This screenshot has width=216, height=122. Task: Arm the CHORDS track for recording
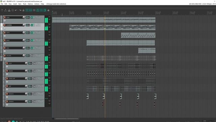pyautogui.click(x=4, y=25)
